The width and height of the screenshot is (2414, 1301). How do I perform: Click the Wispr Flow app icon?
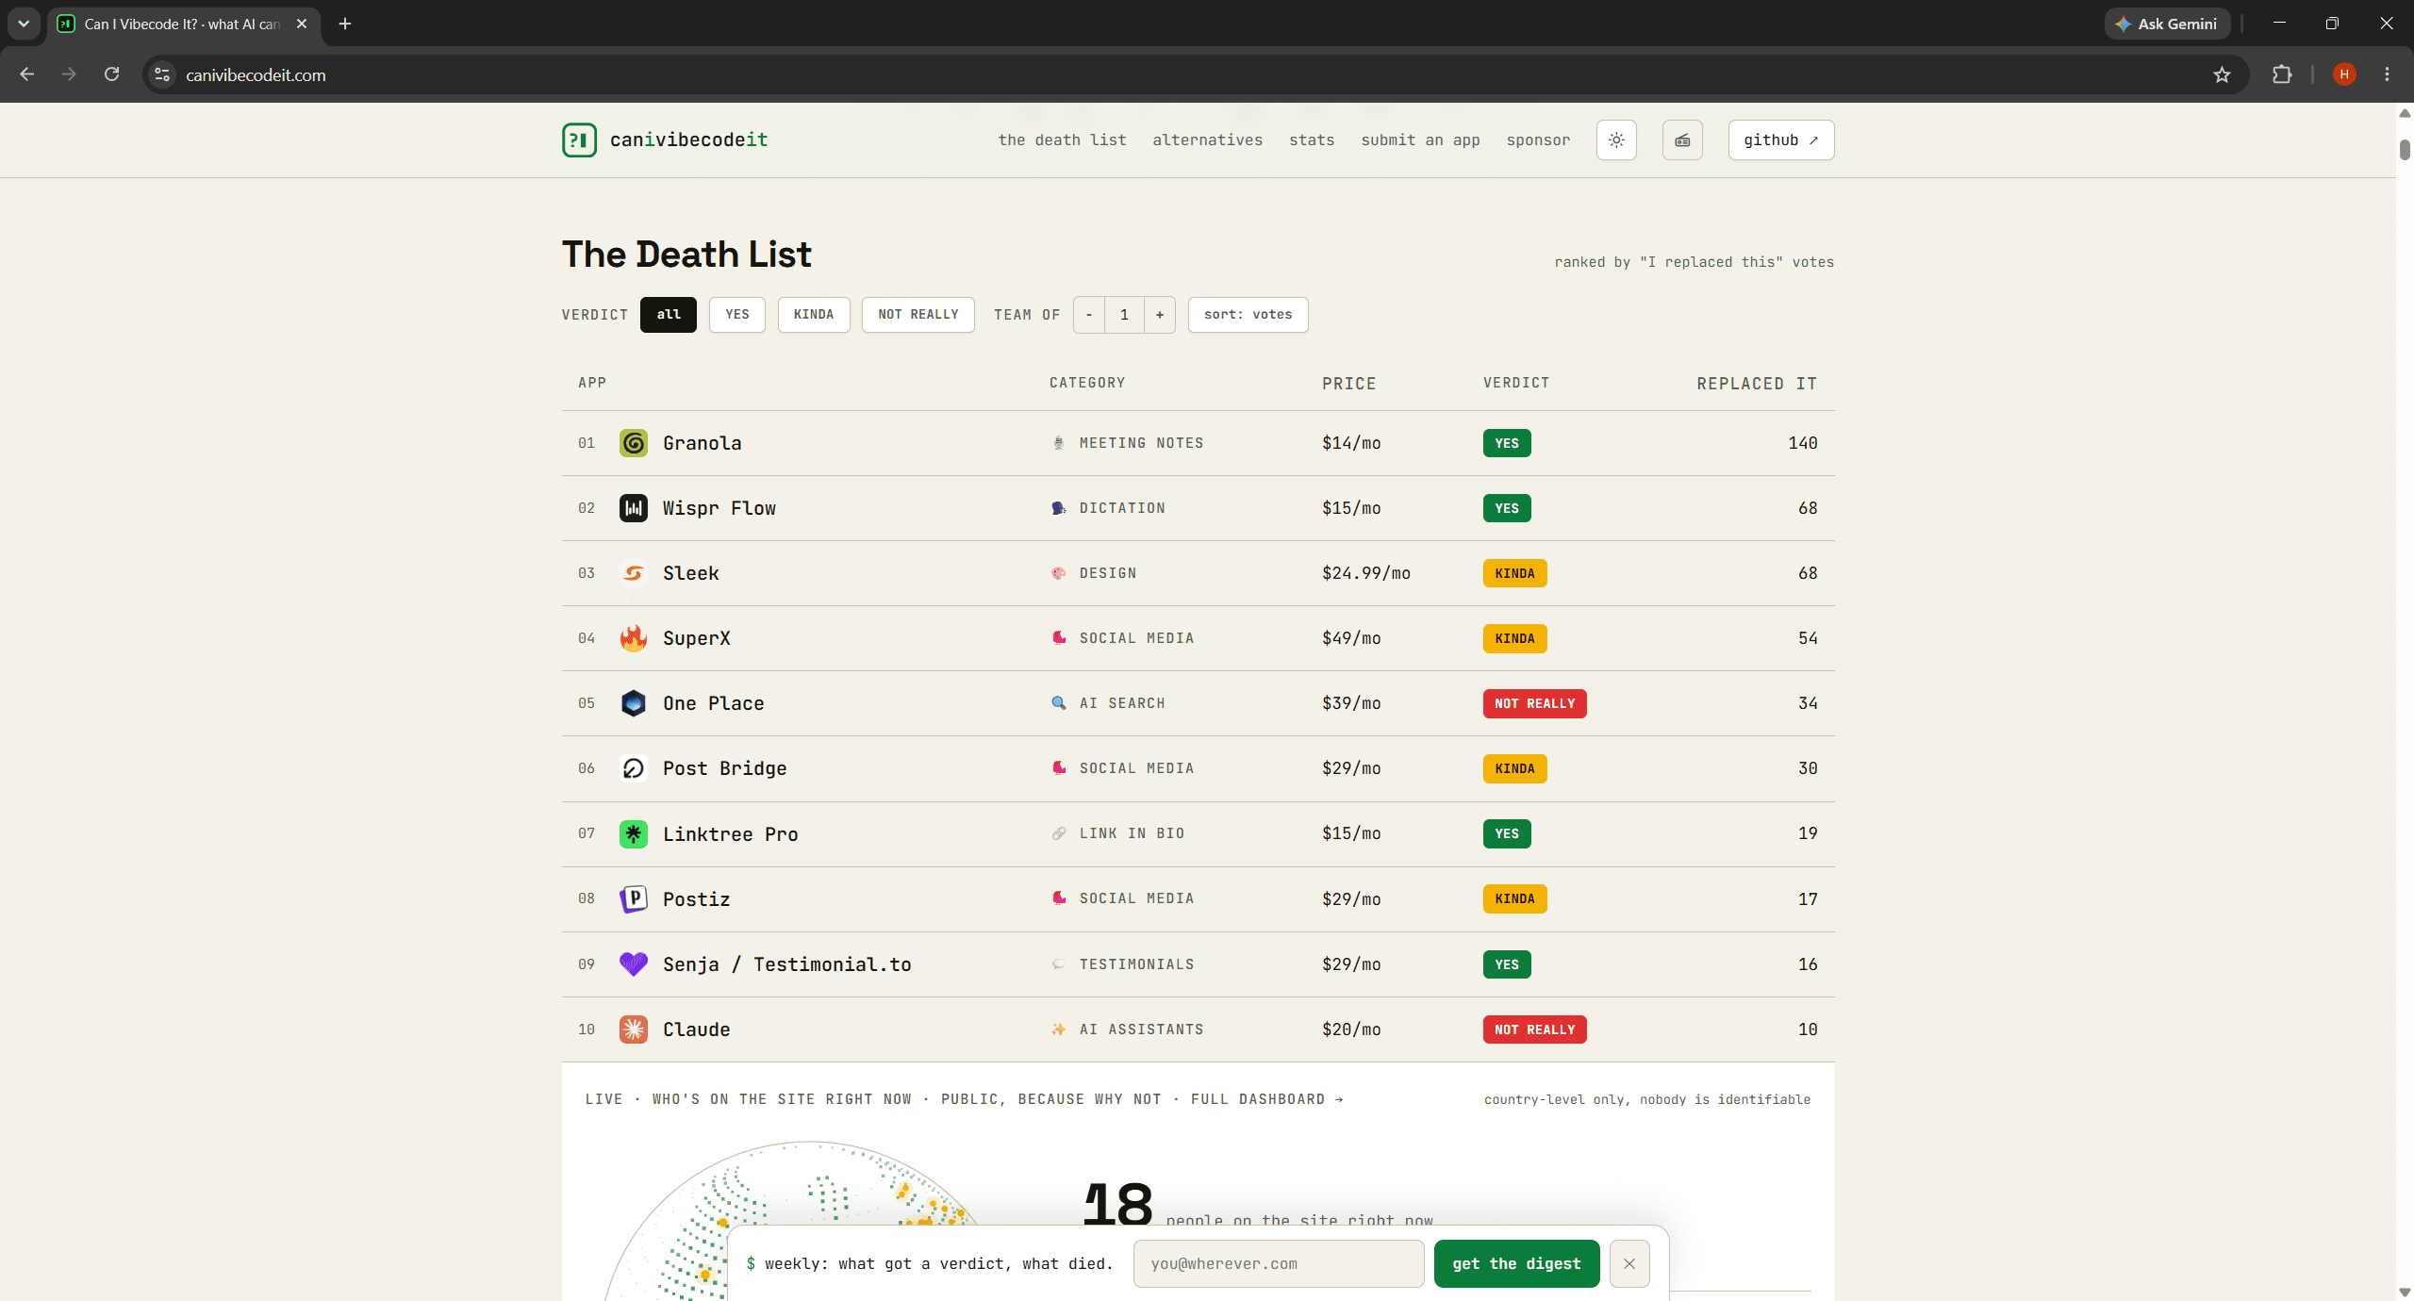(634, 508)
